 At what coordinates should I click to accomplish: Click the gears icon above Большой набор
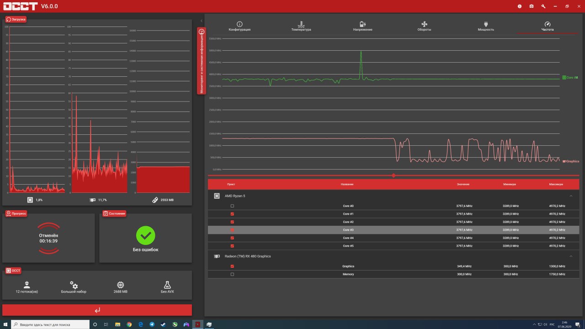click(74, 284)
